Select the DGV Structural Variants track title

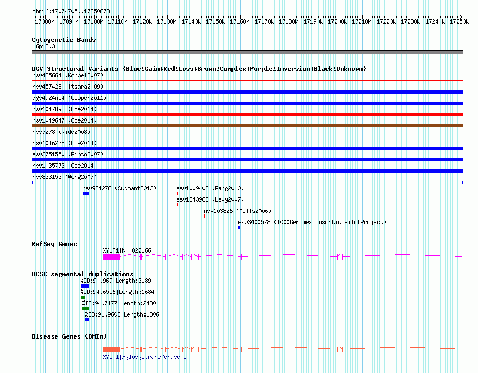(199, 69)
